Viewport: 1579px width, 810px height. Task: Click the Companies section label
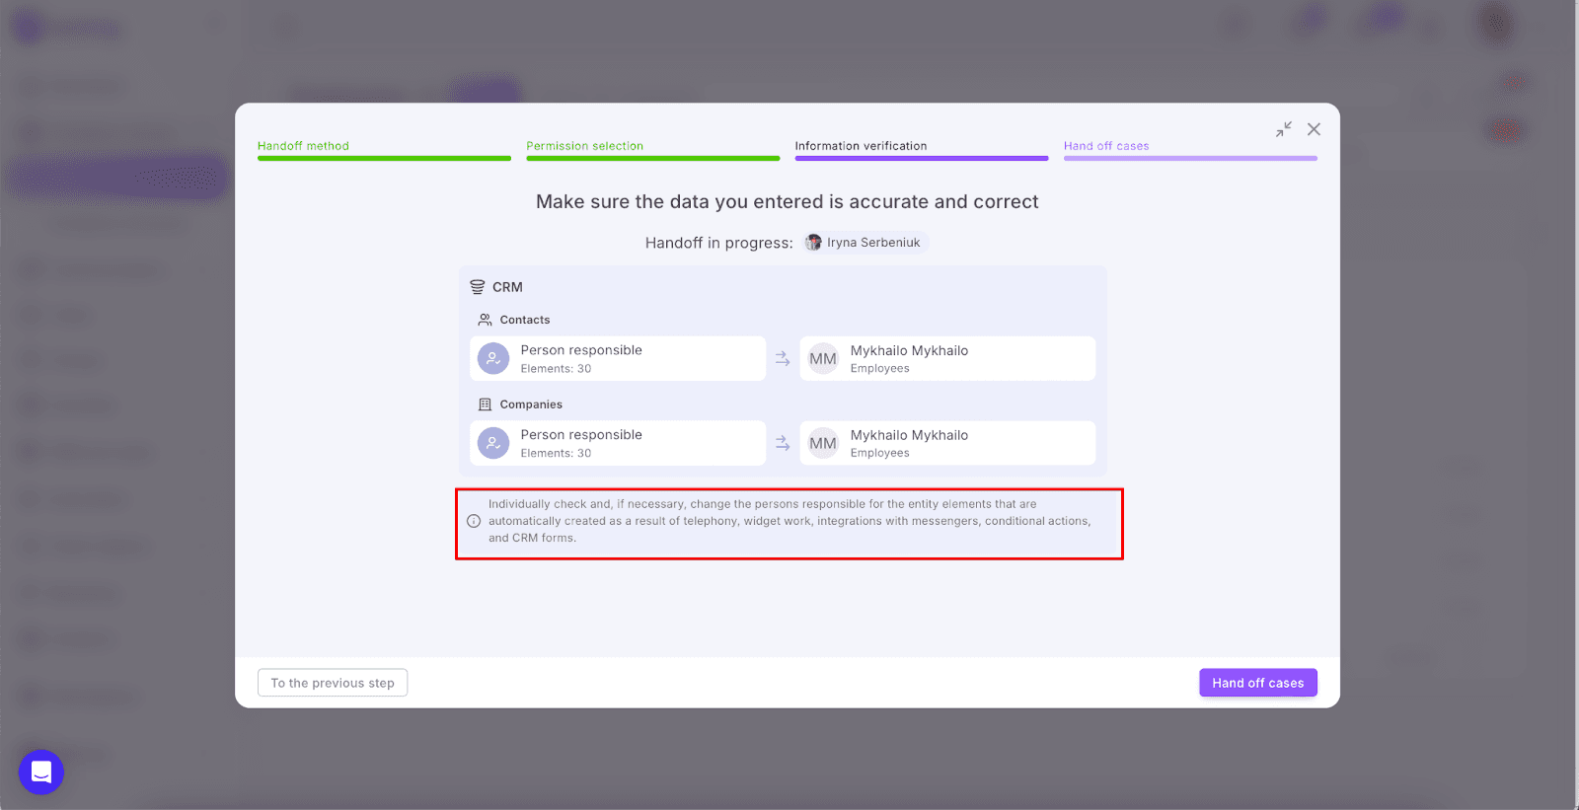[531, 405]
